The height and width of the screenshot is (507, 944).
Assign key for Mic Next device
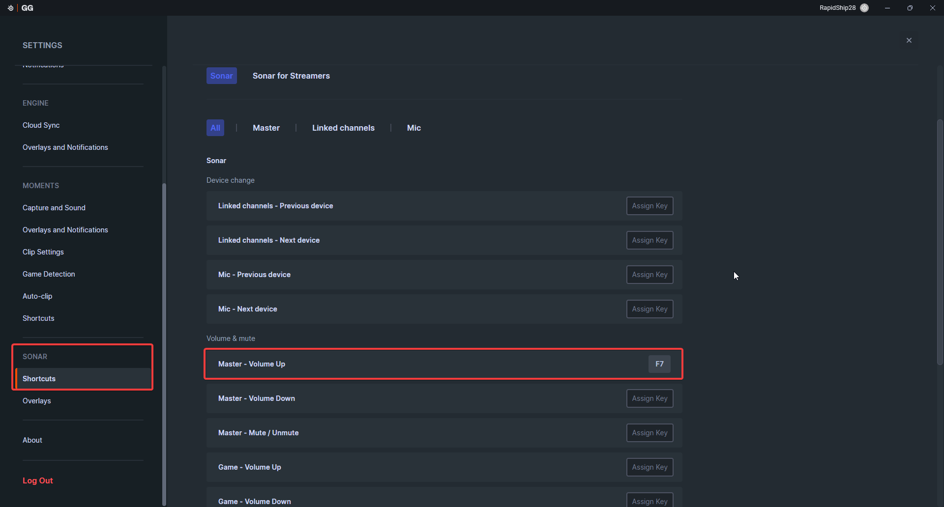(649, 309)
